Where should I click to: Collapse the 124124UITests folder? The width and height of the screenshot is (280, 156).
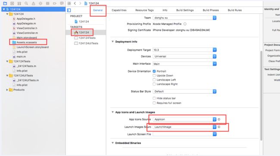pyautogui.click(x=7, y=75)
